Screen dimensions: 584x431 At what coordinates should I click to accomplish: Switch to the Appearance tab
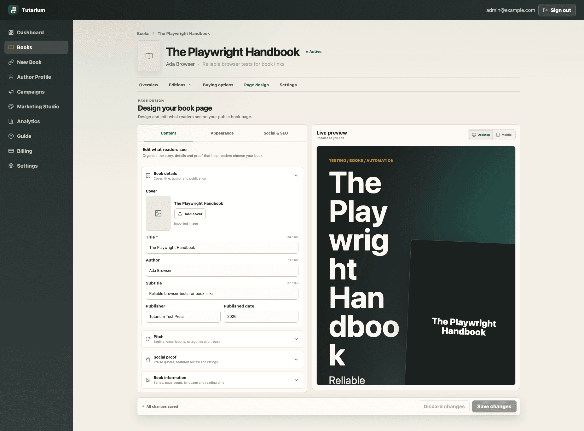[222, 133]
